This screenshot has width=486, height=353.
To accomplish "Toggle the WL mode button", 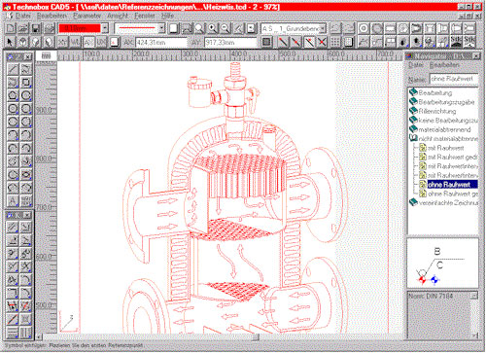I will [75, 42].
